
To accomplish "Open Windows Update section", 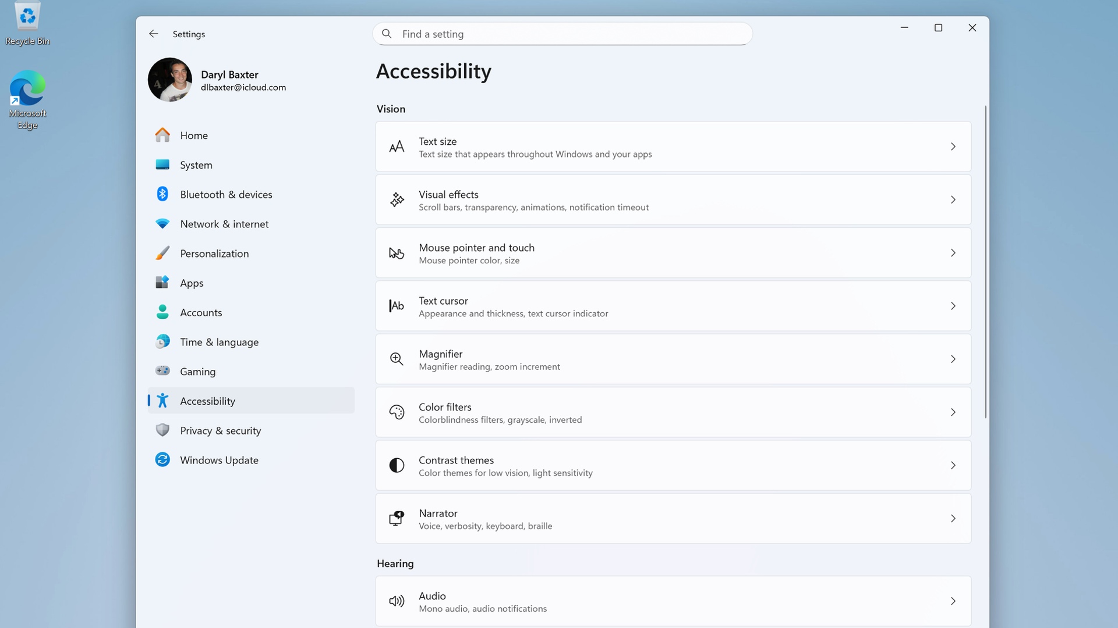I will 219,460.
